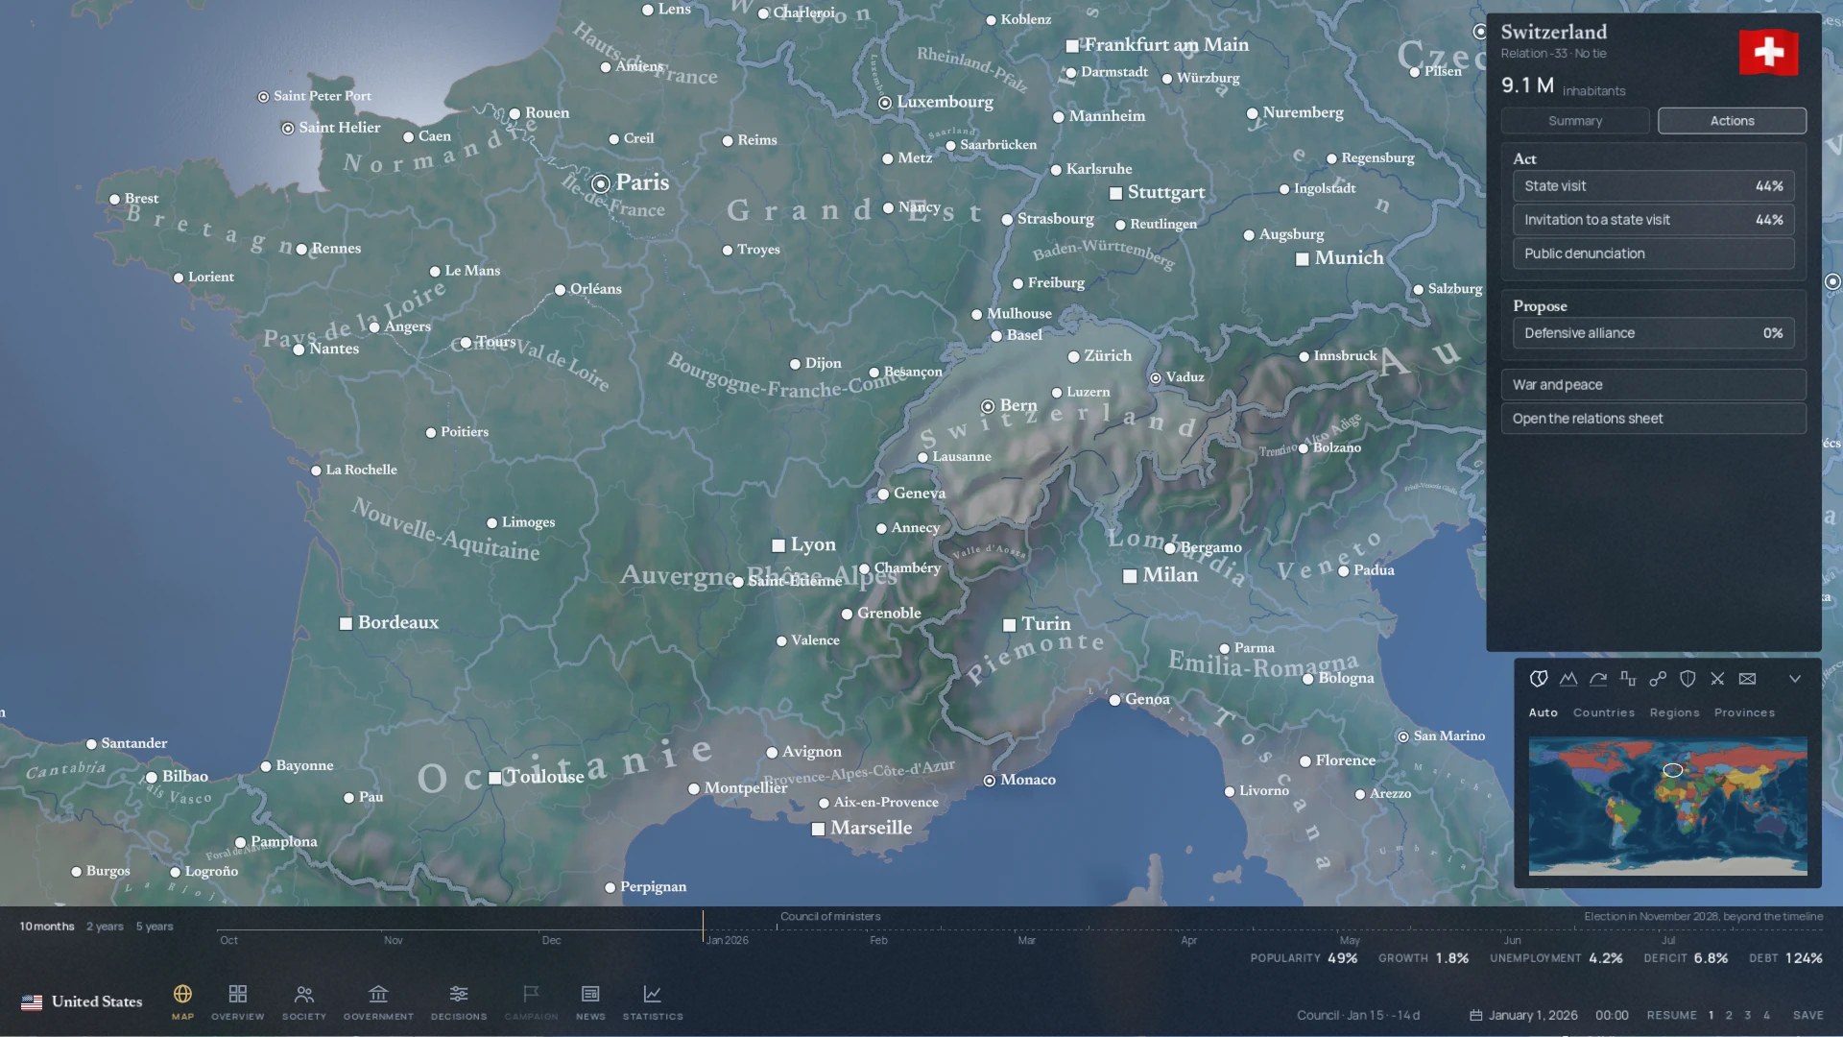Screen dimensions: 1843x1037
Task: Resume the game at speed 1
Action: pos(1711,1015)
